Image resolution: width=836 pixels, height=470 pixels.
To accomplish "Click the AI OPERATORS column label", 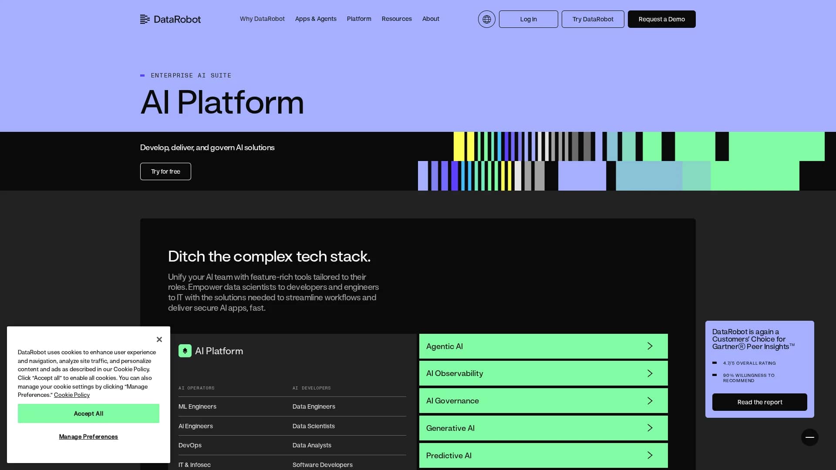I will click(x=196, y=388).
